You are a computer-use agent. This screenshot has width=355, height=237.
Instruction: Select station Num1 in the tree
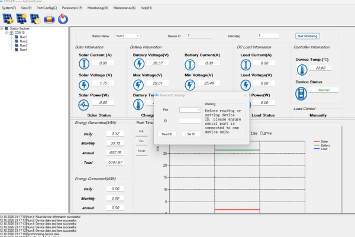[24, 37]
